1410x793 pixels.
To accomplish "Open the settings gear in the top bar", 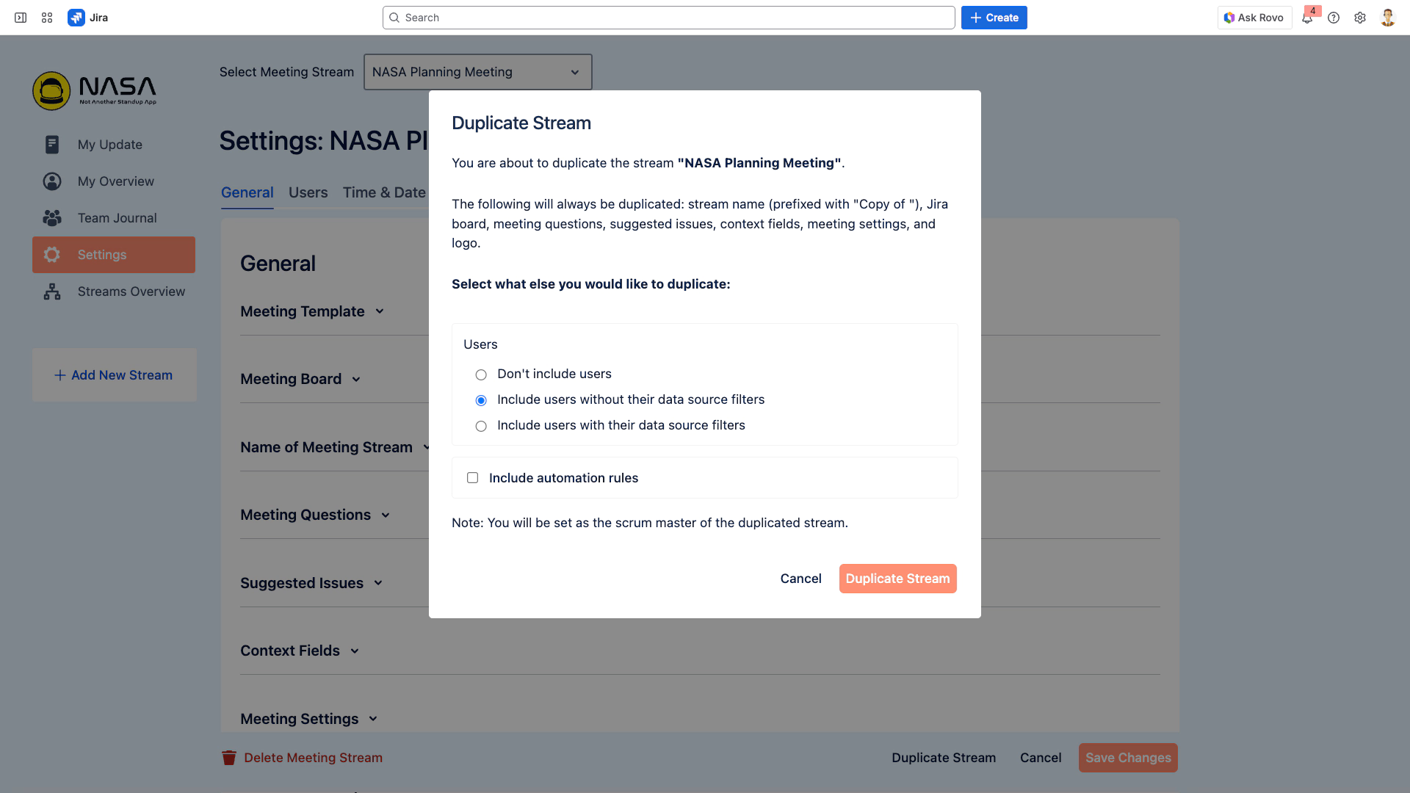I will tap(1360, 18).
